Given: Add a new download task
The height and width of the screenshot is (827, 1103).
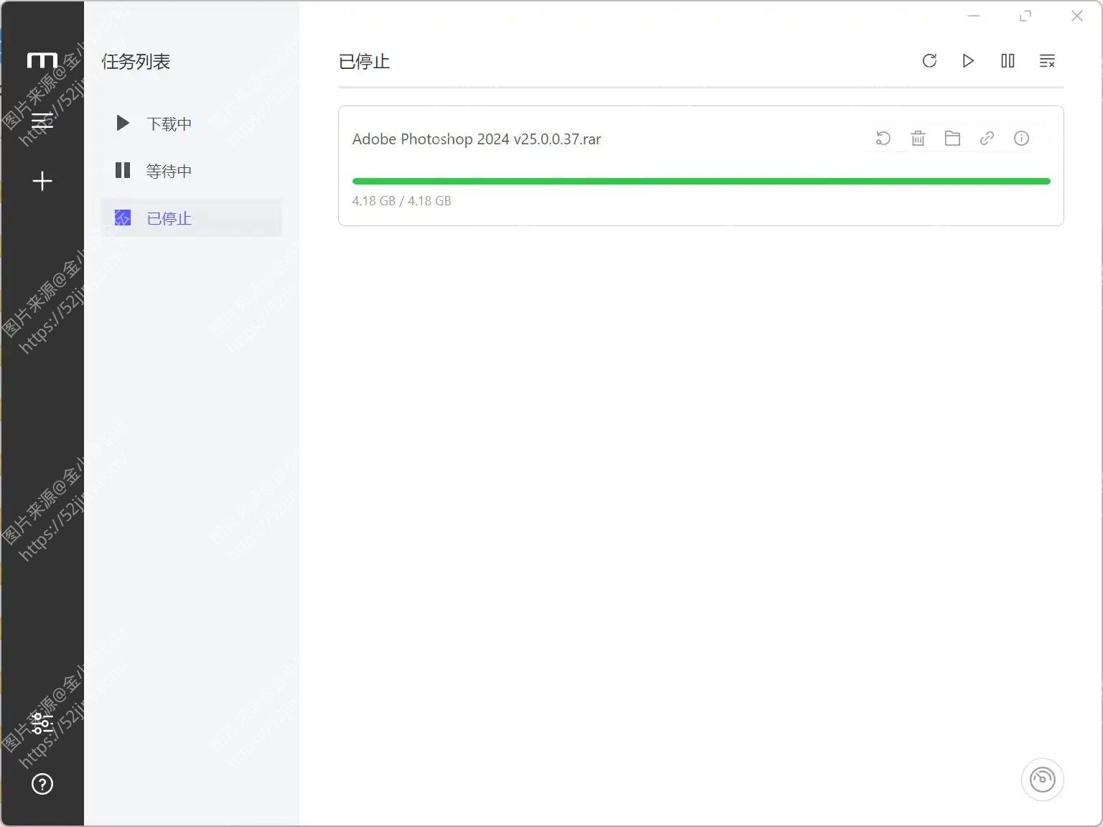Looking at the screenshot, I should [42, 181].
